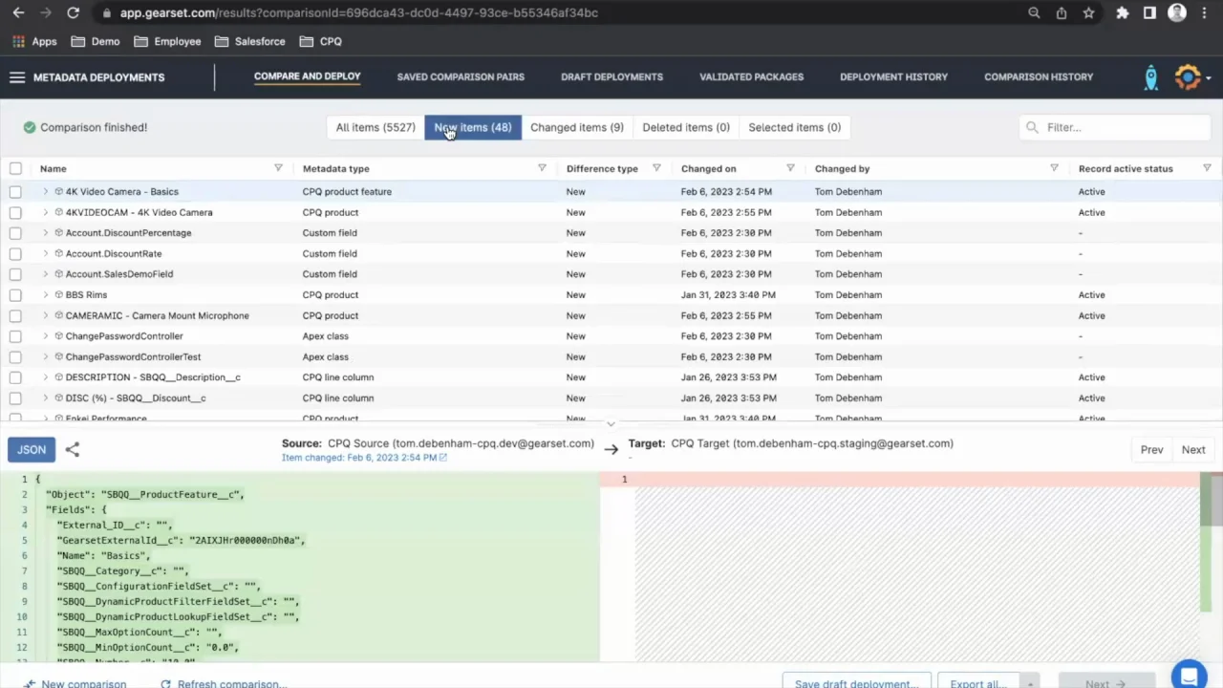The width and height of the screenshot is (1223, 688).
Task: Open the Chrome profile avatar
Action: [x=1177, y=12]
